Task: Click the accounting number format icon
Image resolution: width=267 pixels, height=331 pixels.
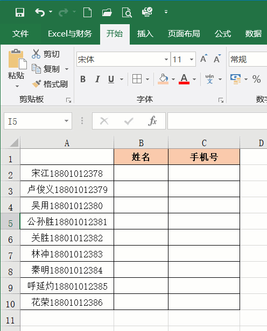Action: [x=235, y=79]
